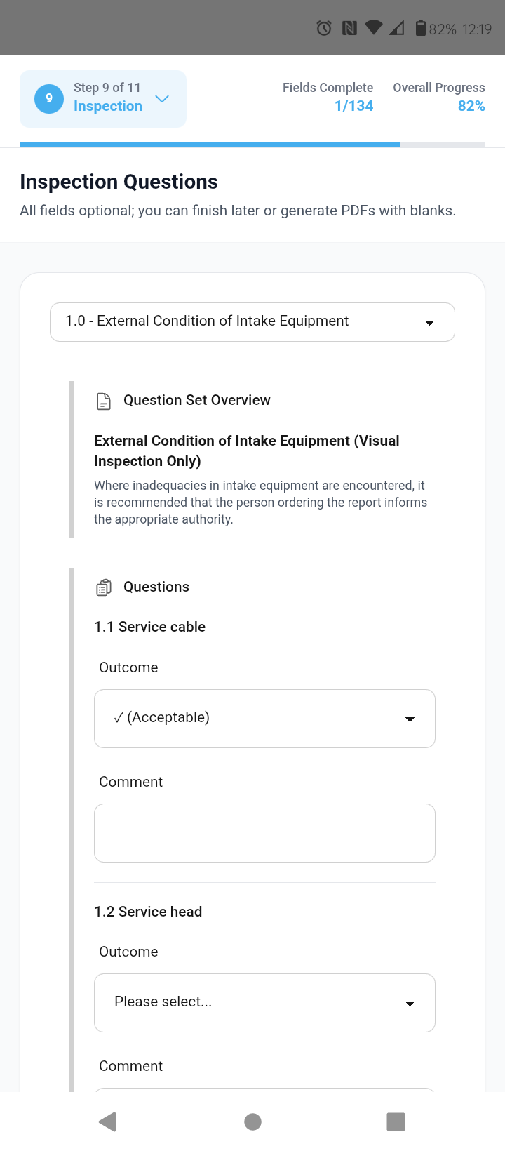Image resolution: width=505 pixels, height=1151 pixels.
Task: Expand the Step 9 of 11 step selector
Action: pos(162,99)
